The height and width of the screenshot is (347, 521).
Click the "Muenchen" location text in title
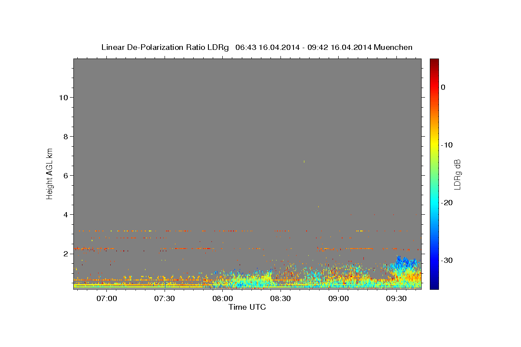point(393,47)
